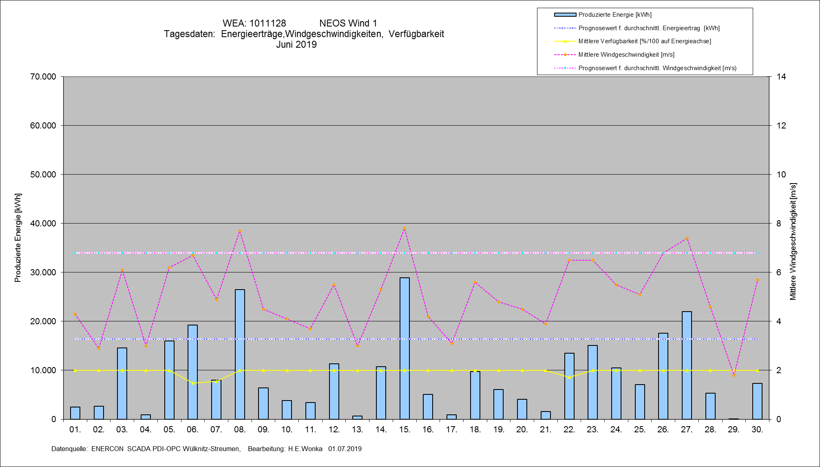Click the Prognosewert Energieertrag legend entry

click(649, 28)
